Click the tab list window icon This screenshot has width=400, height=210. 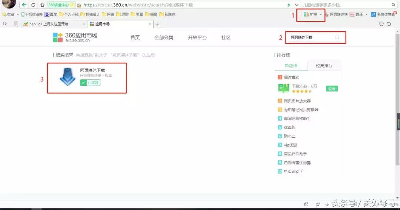tap(381, 24)
